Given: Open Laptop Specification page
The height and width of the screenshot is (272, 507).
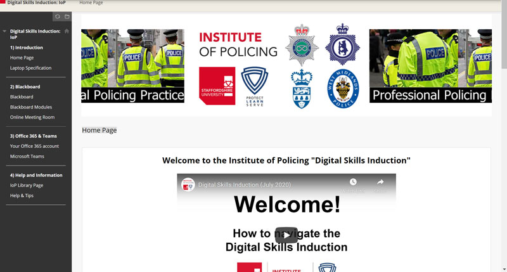Looking at the screenshot, I should [30, 68].
